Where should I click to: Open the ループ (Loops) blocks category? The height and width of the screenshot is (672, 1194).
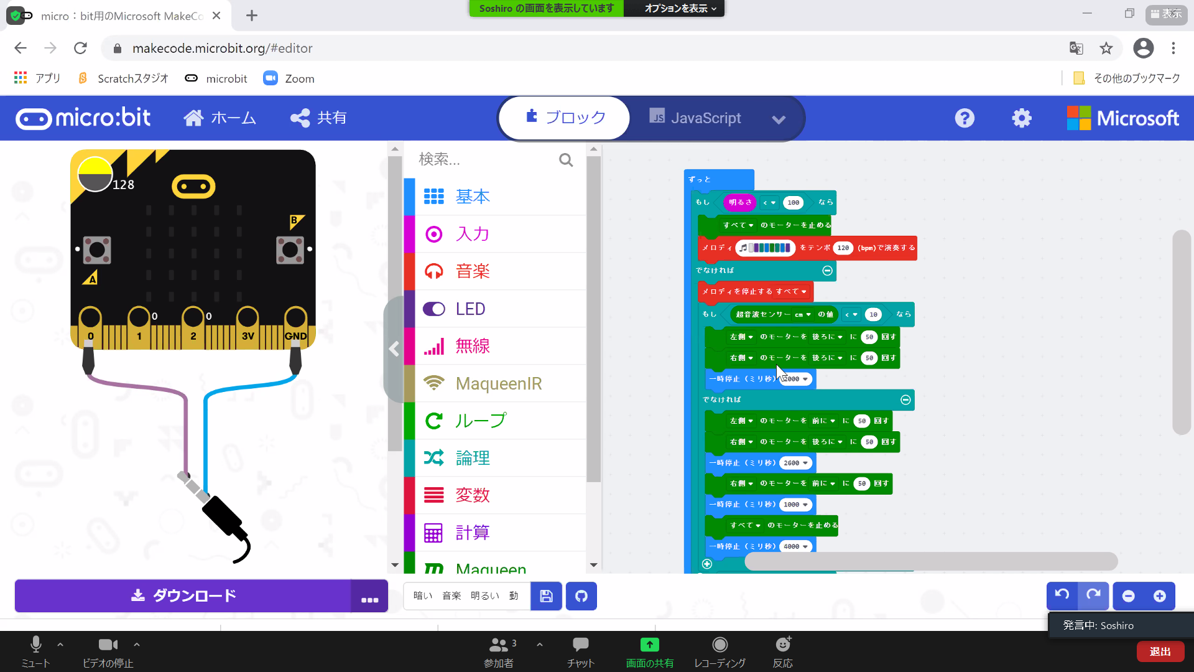pos(495,421)
